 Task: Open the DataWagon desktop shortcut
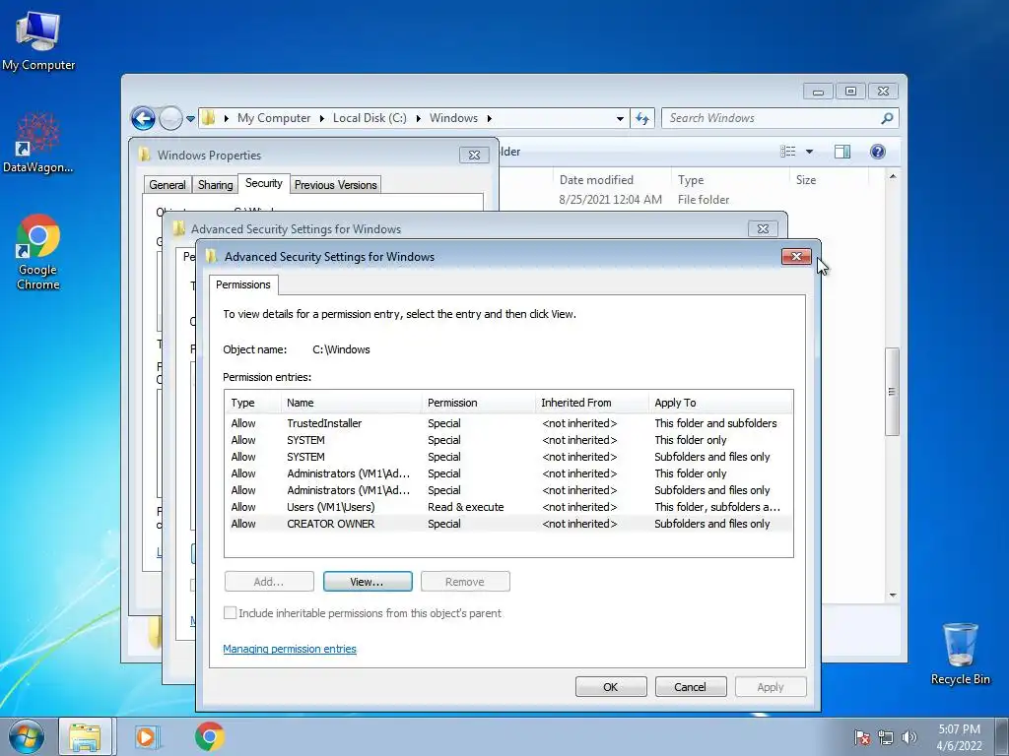38,143
